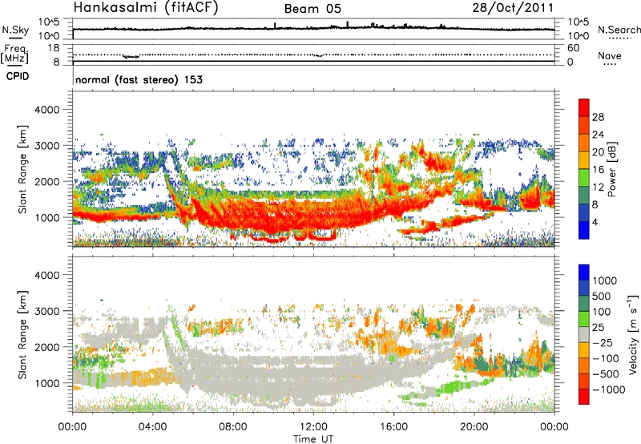Click the -1000 tick on Velocity color bar
This screenshot has width=641, height=444.
pyautogui.click(x=608, y=390)
